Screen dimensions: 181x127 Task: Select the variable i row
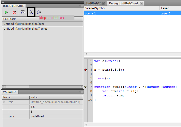point(43,107)
